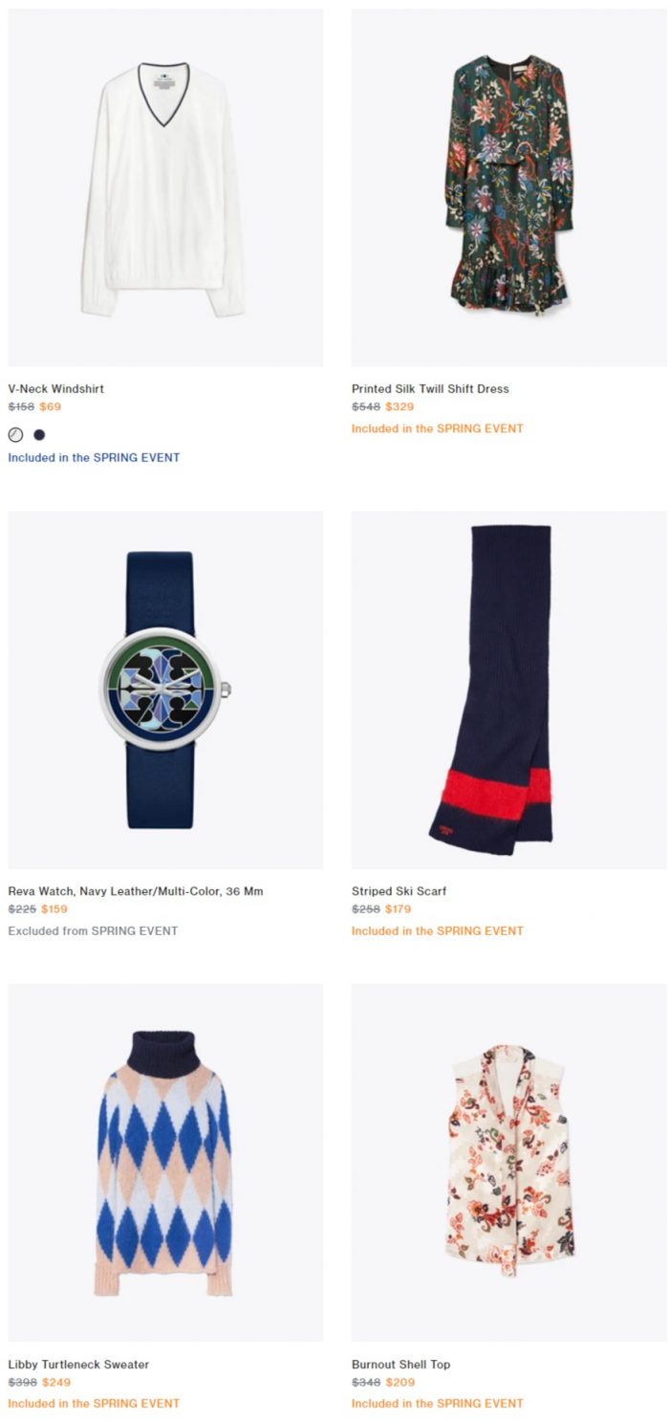Open the Burnout Shell Top image
The image size is (669, 1421).
click(x=509, y=1163)
